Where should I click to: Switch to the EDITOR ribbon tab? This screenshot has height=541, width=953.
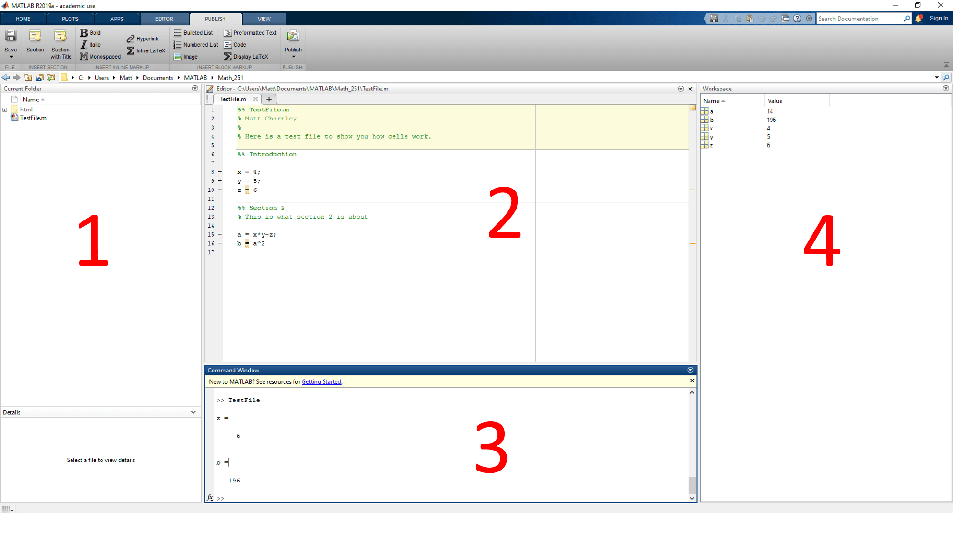[x=164, y=19]
